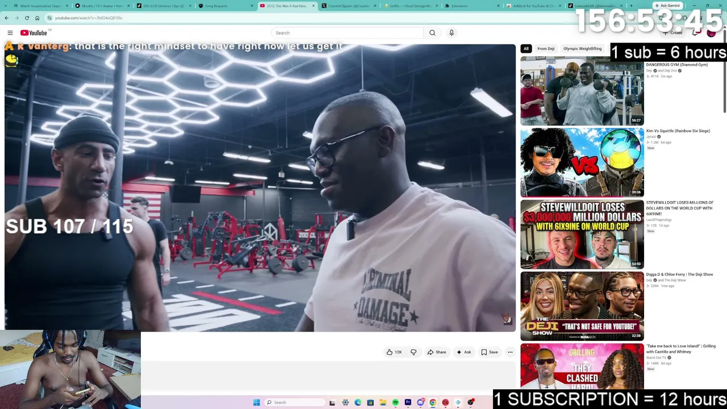Open Spotify from the taskbar
The image size is (727, 409).
point(395,403)
